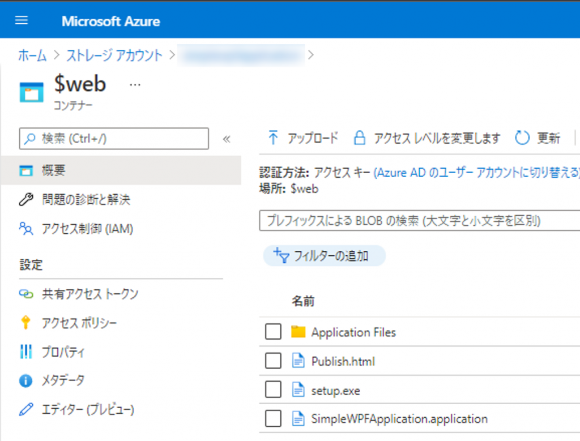Click the Application Files folder icon
The height and width of the screenshot is (441, 580).
pyautogui.click(x=298, y=332)
